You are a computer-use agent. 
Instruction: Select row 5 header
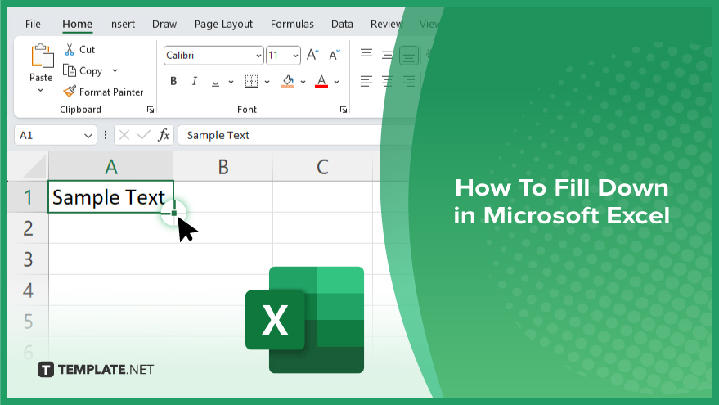(x=28, y=322)
